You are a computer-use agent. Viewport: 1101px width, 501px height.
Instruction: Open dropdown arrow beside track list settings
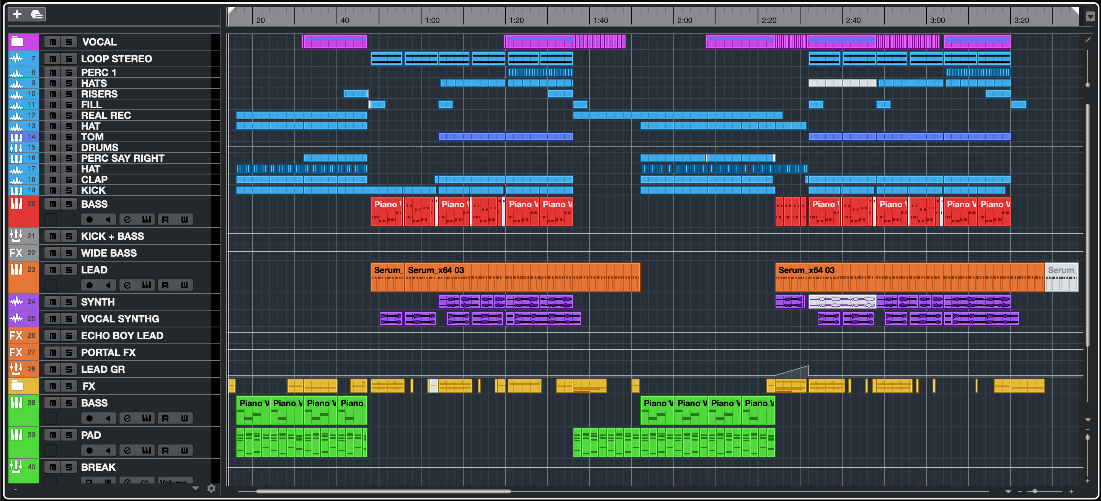point(195,488)
